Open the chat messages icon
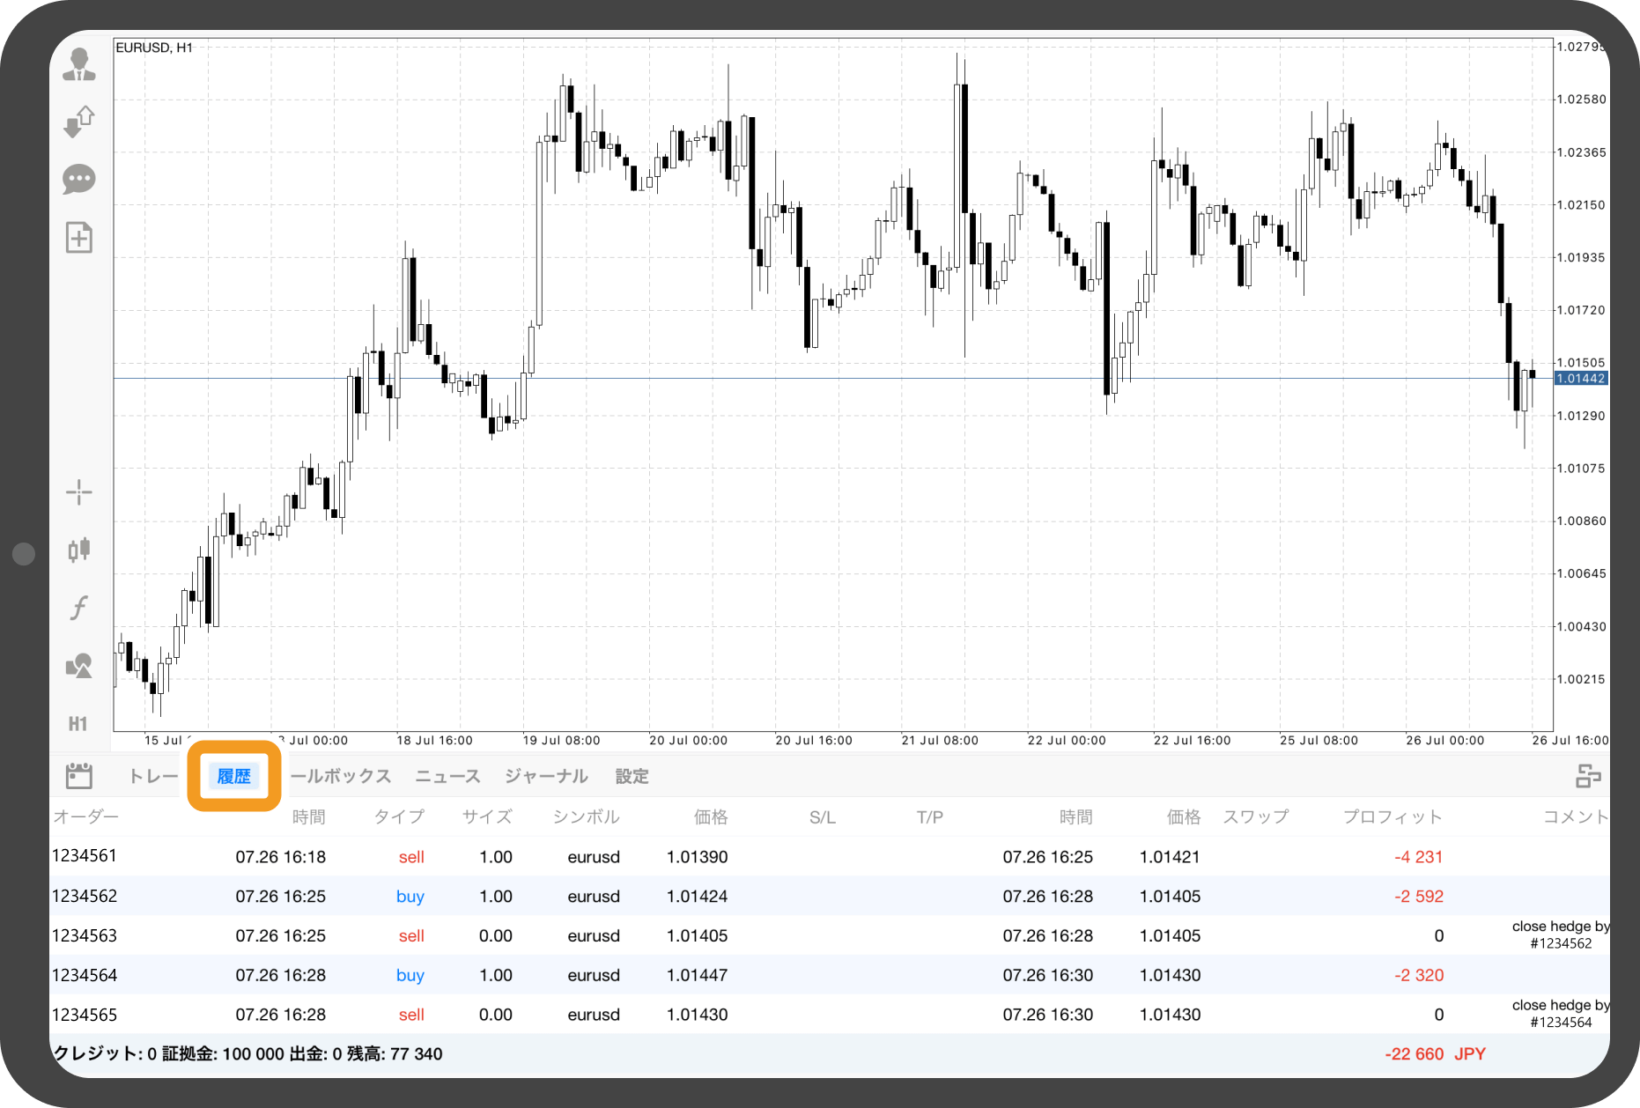 [x=79, y=180]
